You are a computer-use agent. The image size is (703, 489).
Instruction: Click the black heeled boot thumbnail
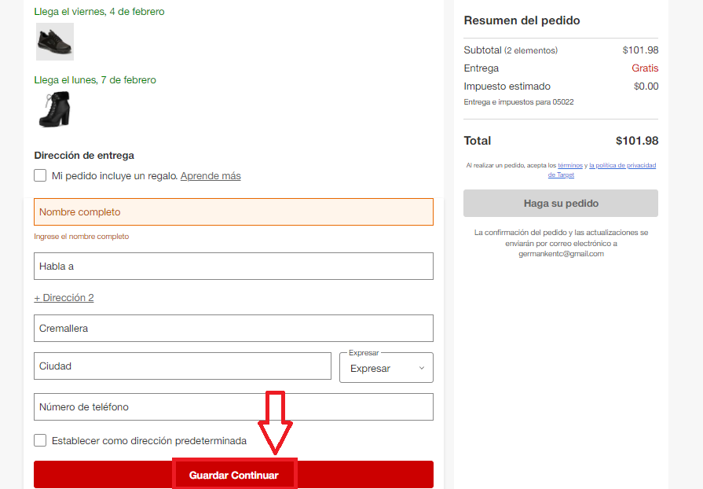pos(55,109)
